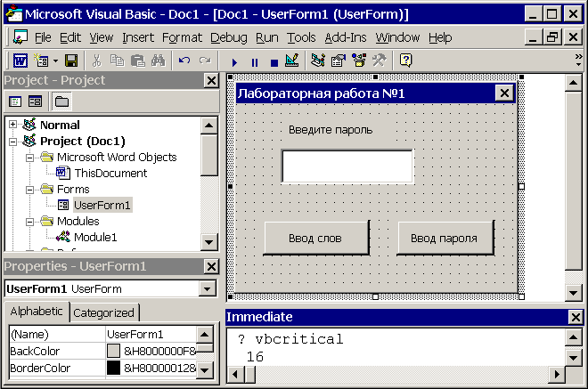Click the Ввод пароля button
The height and width of the screenshot is (389, 588).
445,239
